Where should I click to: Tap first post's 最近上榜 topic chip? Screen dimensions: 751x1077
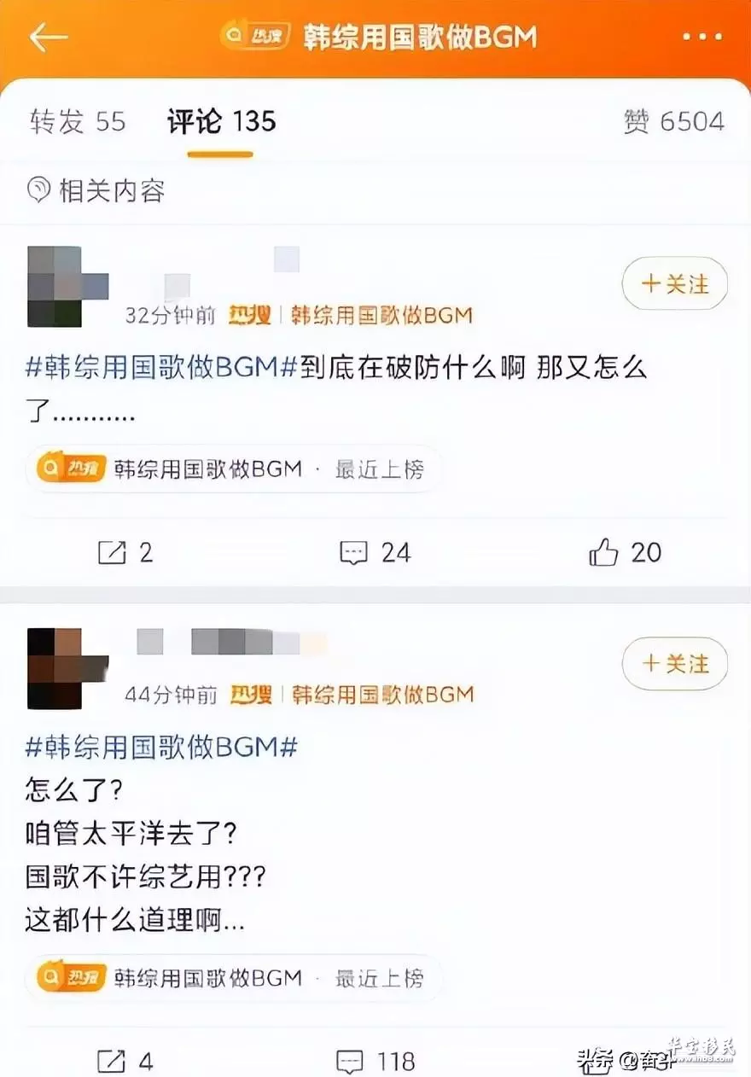click(x=235, y=469)
